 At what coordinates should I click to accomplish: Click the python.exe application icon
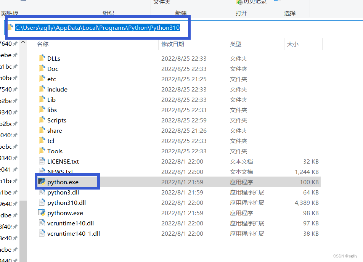pos(42,182)
